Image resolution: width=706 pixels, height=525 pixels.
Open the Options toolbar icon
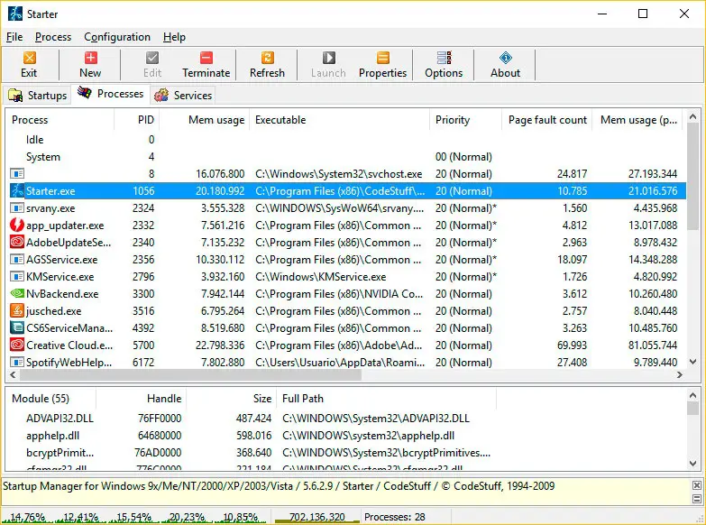pos(444,64)
